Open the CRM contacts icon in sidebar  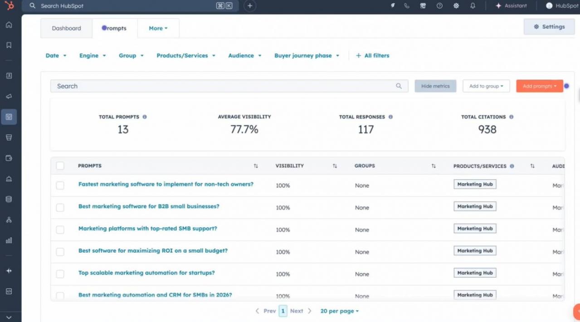pyautogui.click(x=9, y=76)
